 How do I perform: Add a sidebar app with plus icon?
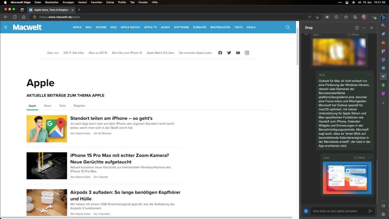coord(383,103)
